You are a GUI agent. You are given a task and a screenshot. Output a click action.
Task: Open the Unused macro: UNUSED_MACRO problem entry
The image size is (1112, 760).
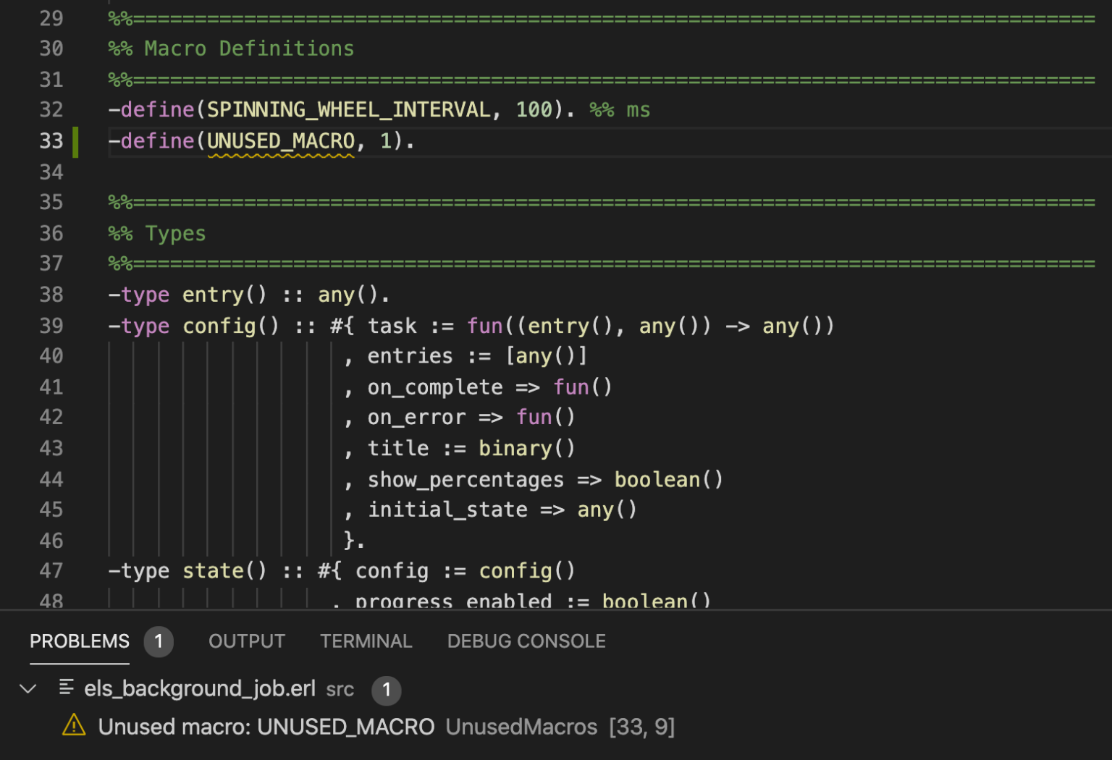(x=266, y=727)
